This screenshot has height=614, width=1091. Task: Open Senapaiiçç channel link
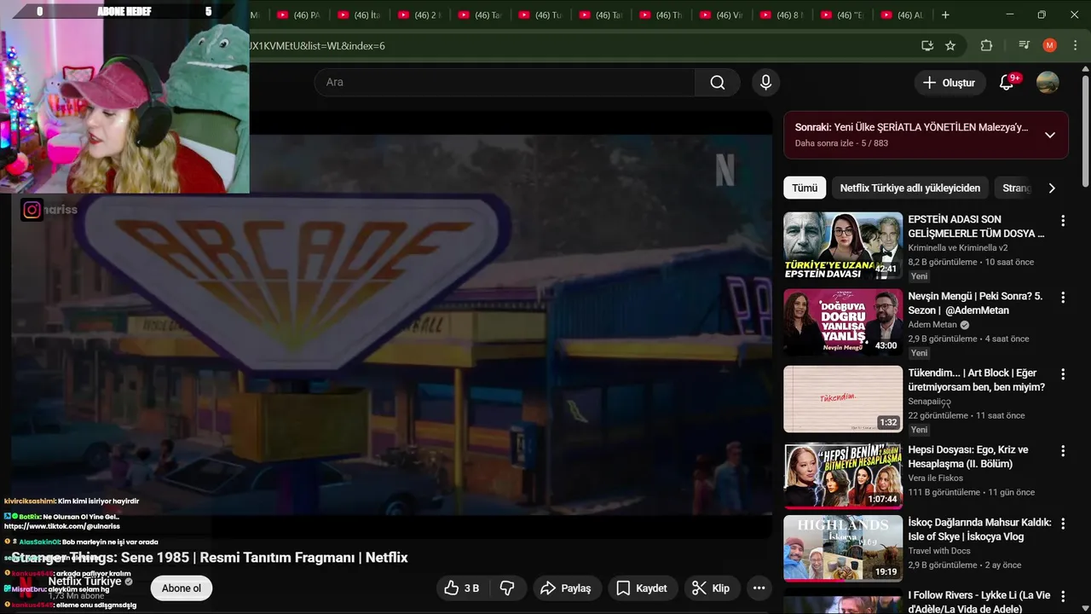pos(929,402)
